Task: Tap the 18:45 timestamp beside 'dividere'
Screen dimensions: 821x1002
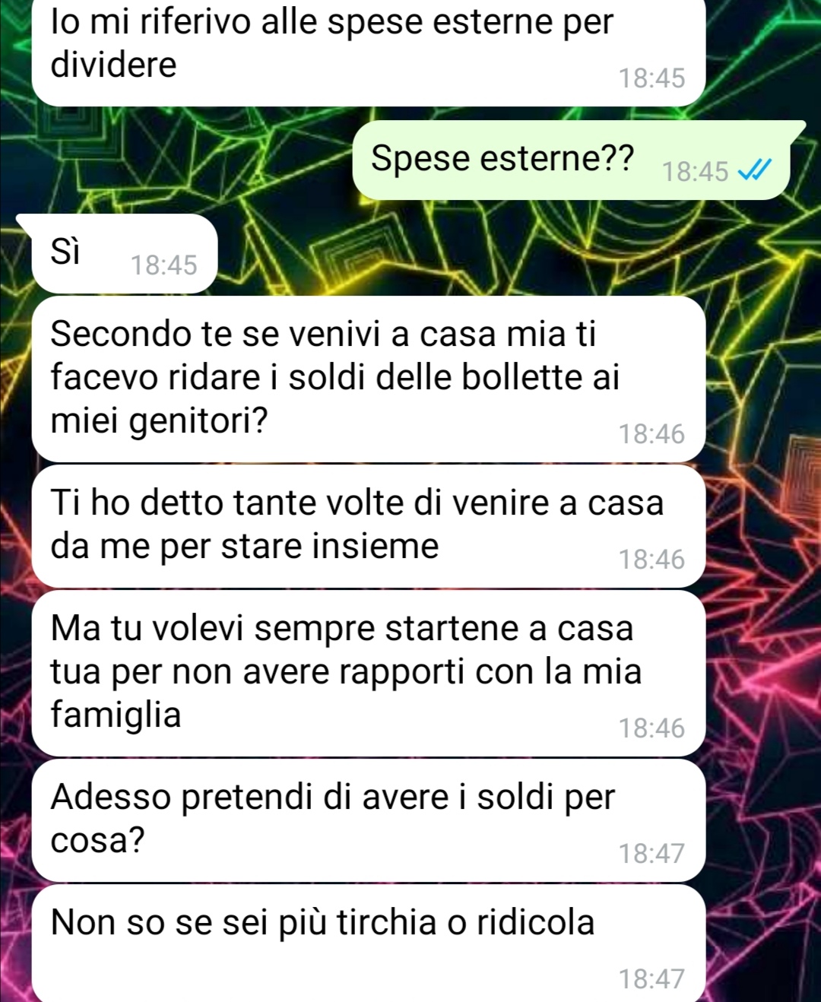Action: coord(651,78)
